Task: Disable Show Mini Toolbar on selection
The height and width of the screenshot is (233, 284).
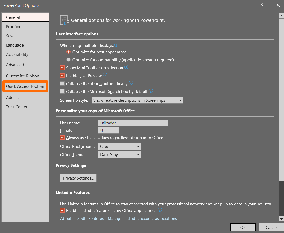Action: tap(62, 68)
